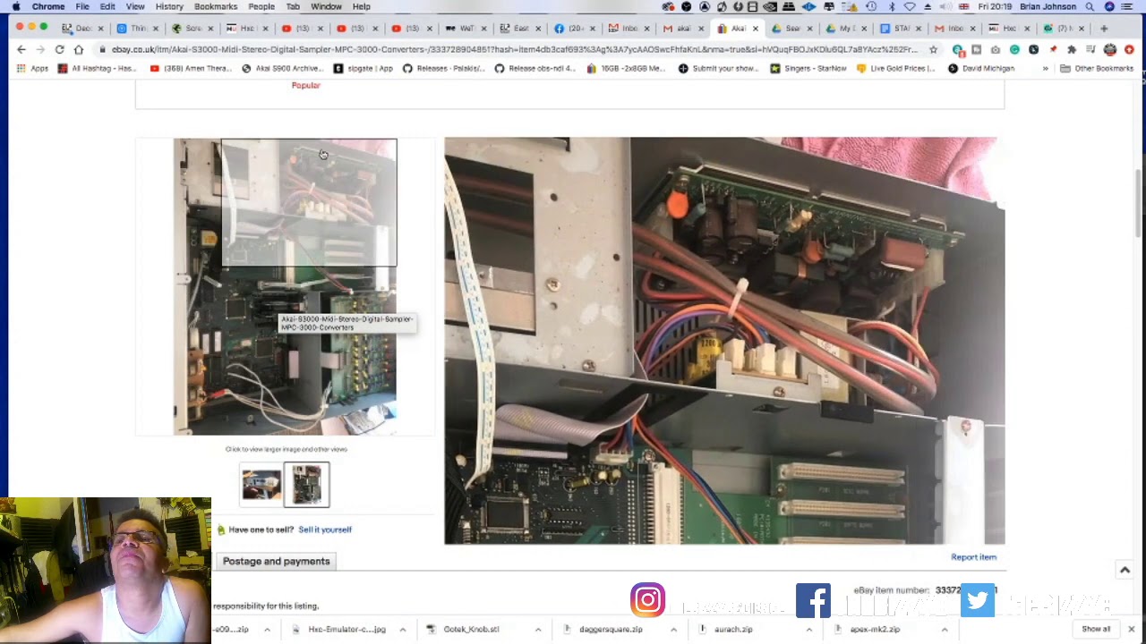Click the Instagram icon
The height and width of the screenshot is (644, 1146).
point(647,600)
